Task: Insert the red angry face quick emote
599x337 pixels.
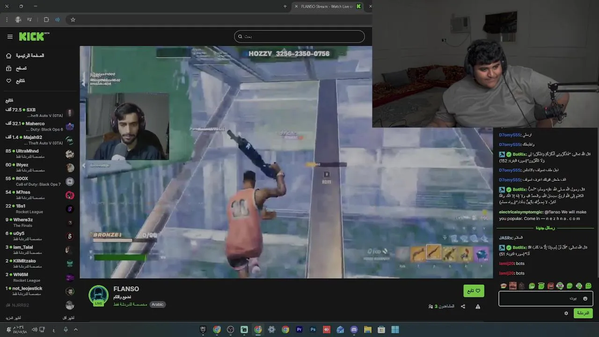Action: tap(551, 286)
